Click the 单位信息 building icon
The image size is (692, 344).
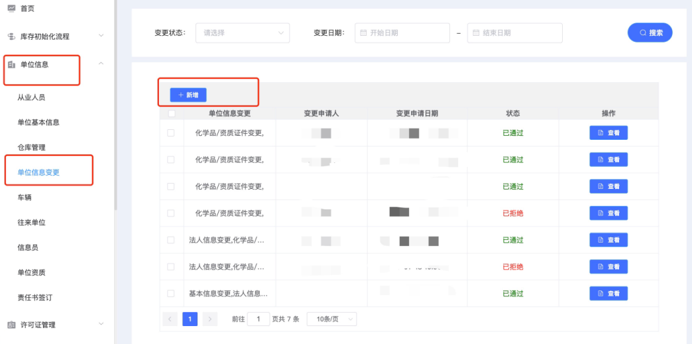[x=11, y=64]
